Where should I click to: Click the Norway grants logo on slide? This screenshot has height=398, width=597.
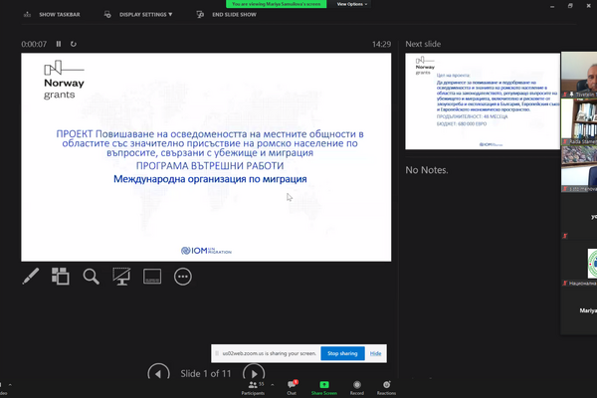pyautogui.click(x=64, y=80)
